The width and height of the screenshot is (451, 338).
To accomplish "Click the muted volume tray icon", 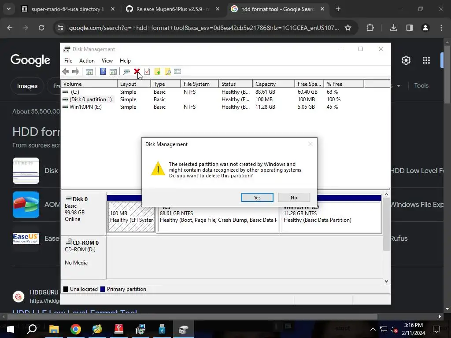I will (x=394, y=329).
